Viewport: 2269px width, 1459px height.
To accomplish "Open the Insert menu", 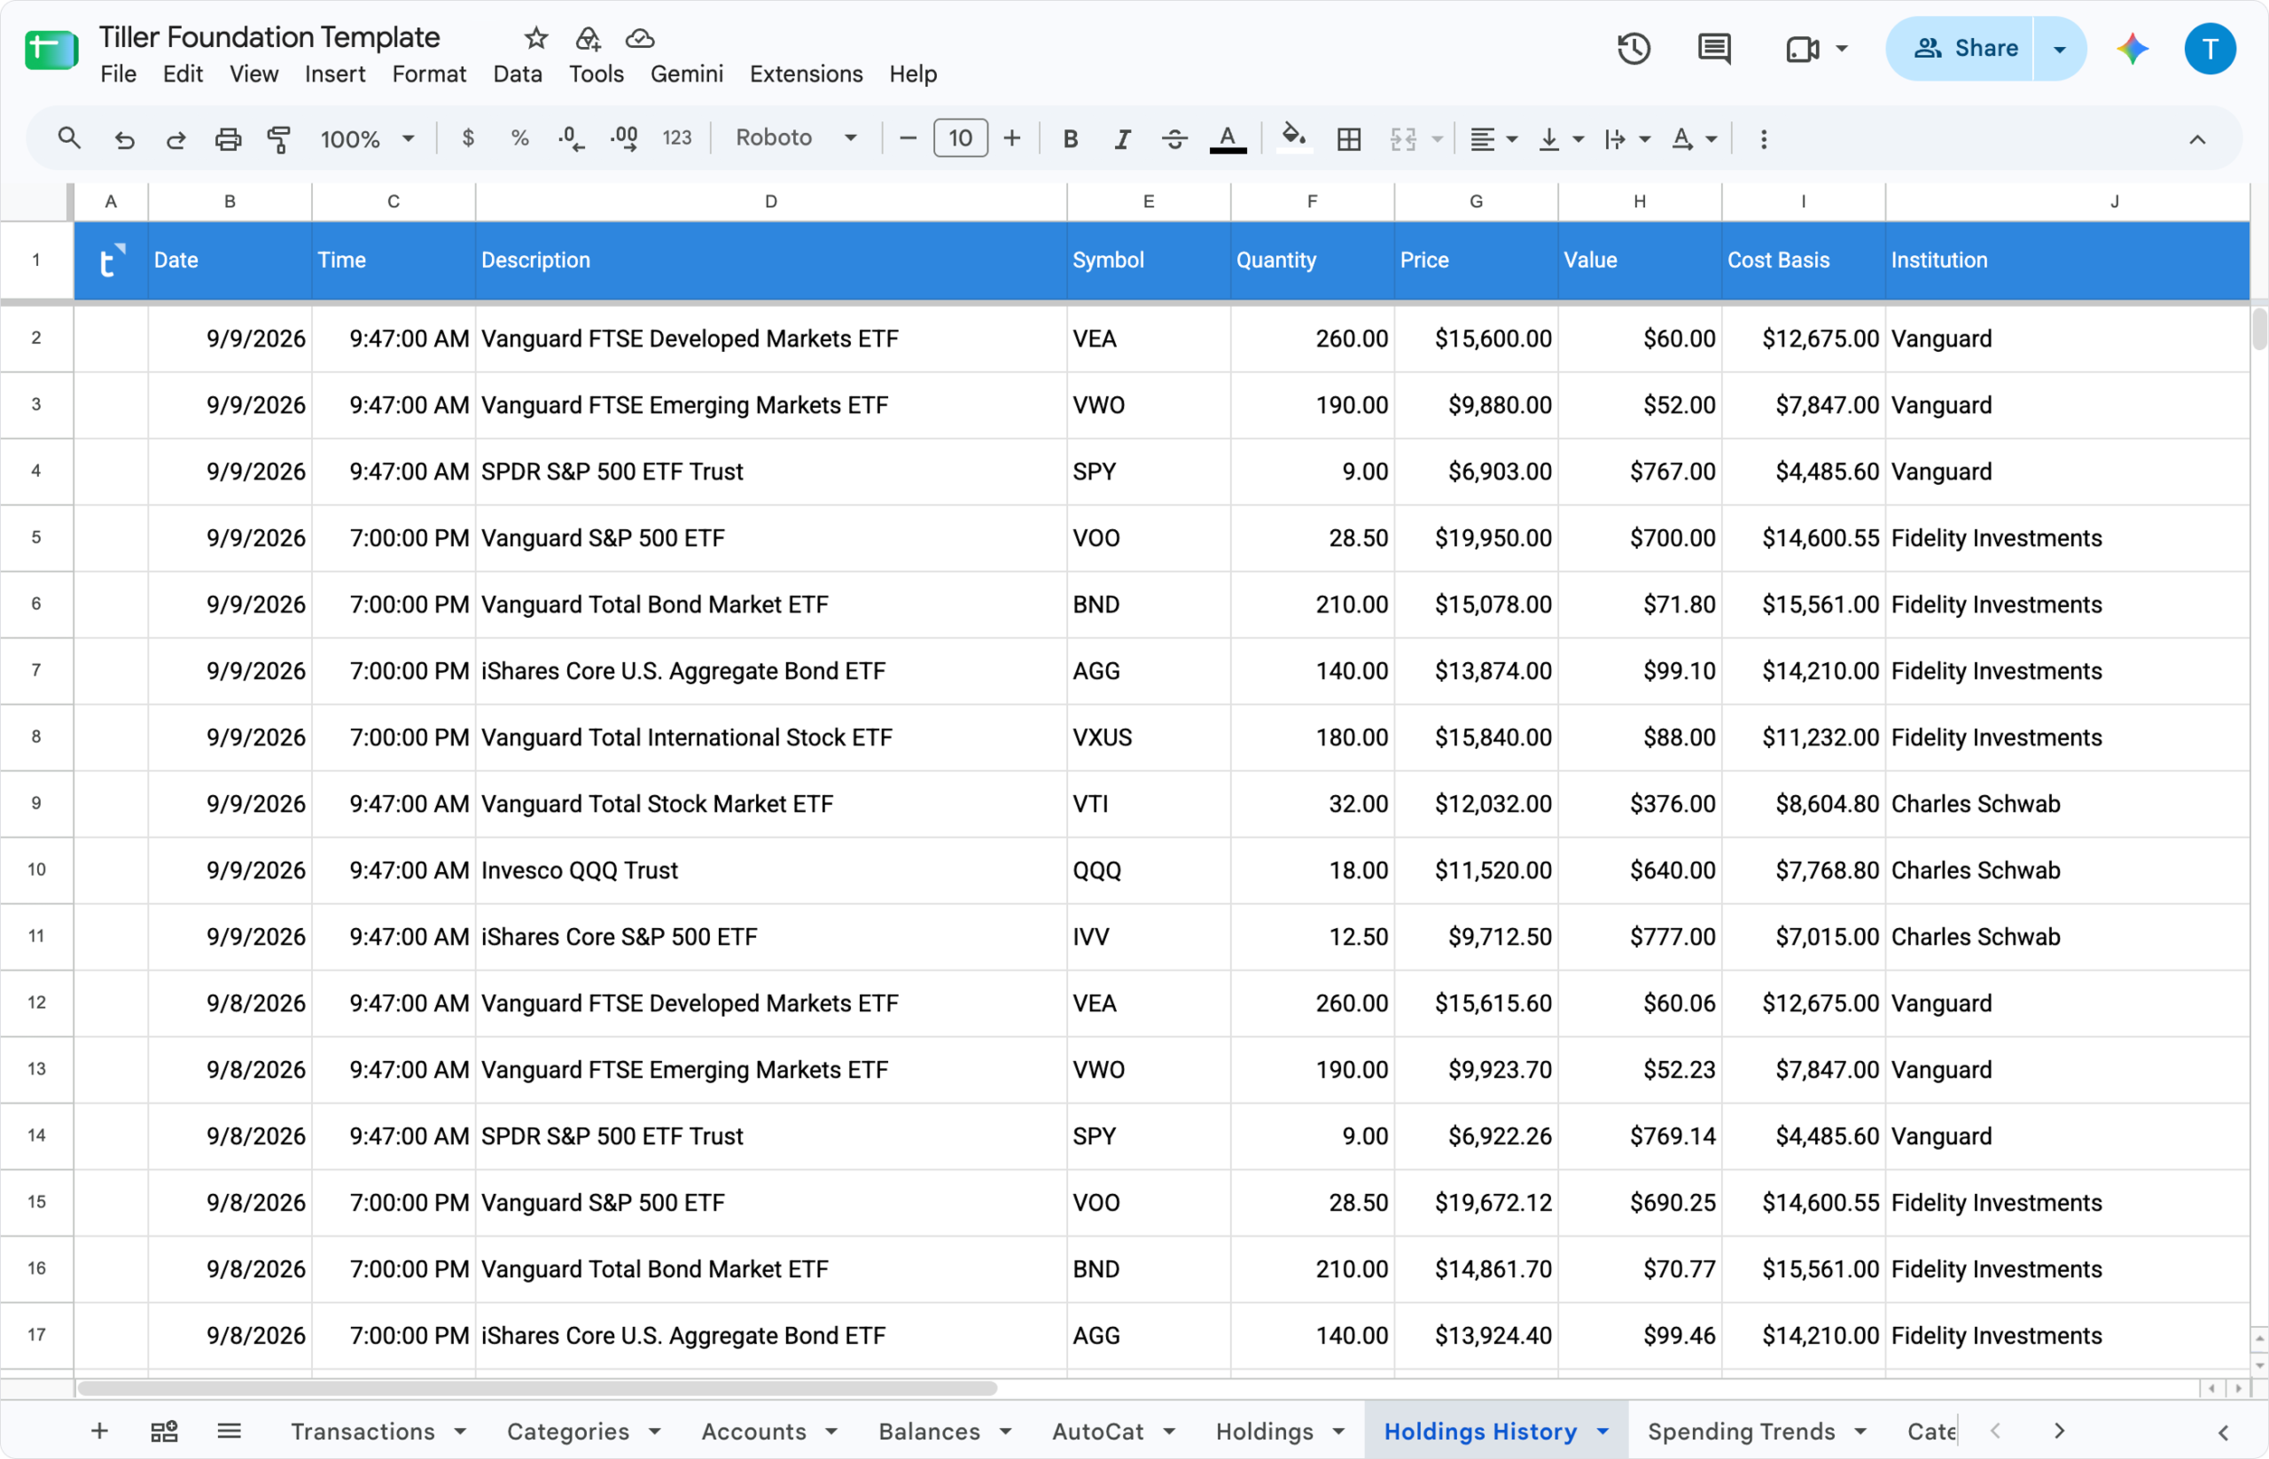I will click(x=334, y=74).
